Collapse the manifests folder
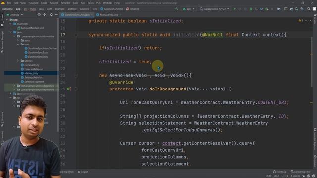This screenshot has height=178, width=317. (x=11, y=24)
